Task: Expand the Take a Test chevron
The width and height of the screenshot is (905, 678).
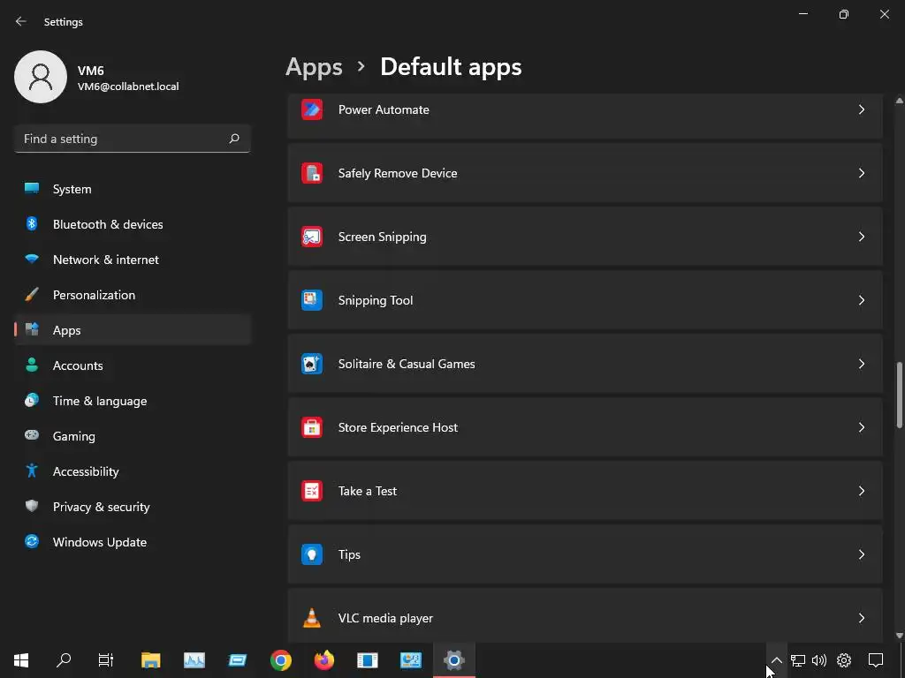Action: coord(861,491)
